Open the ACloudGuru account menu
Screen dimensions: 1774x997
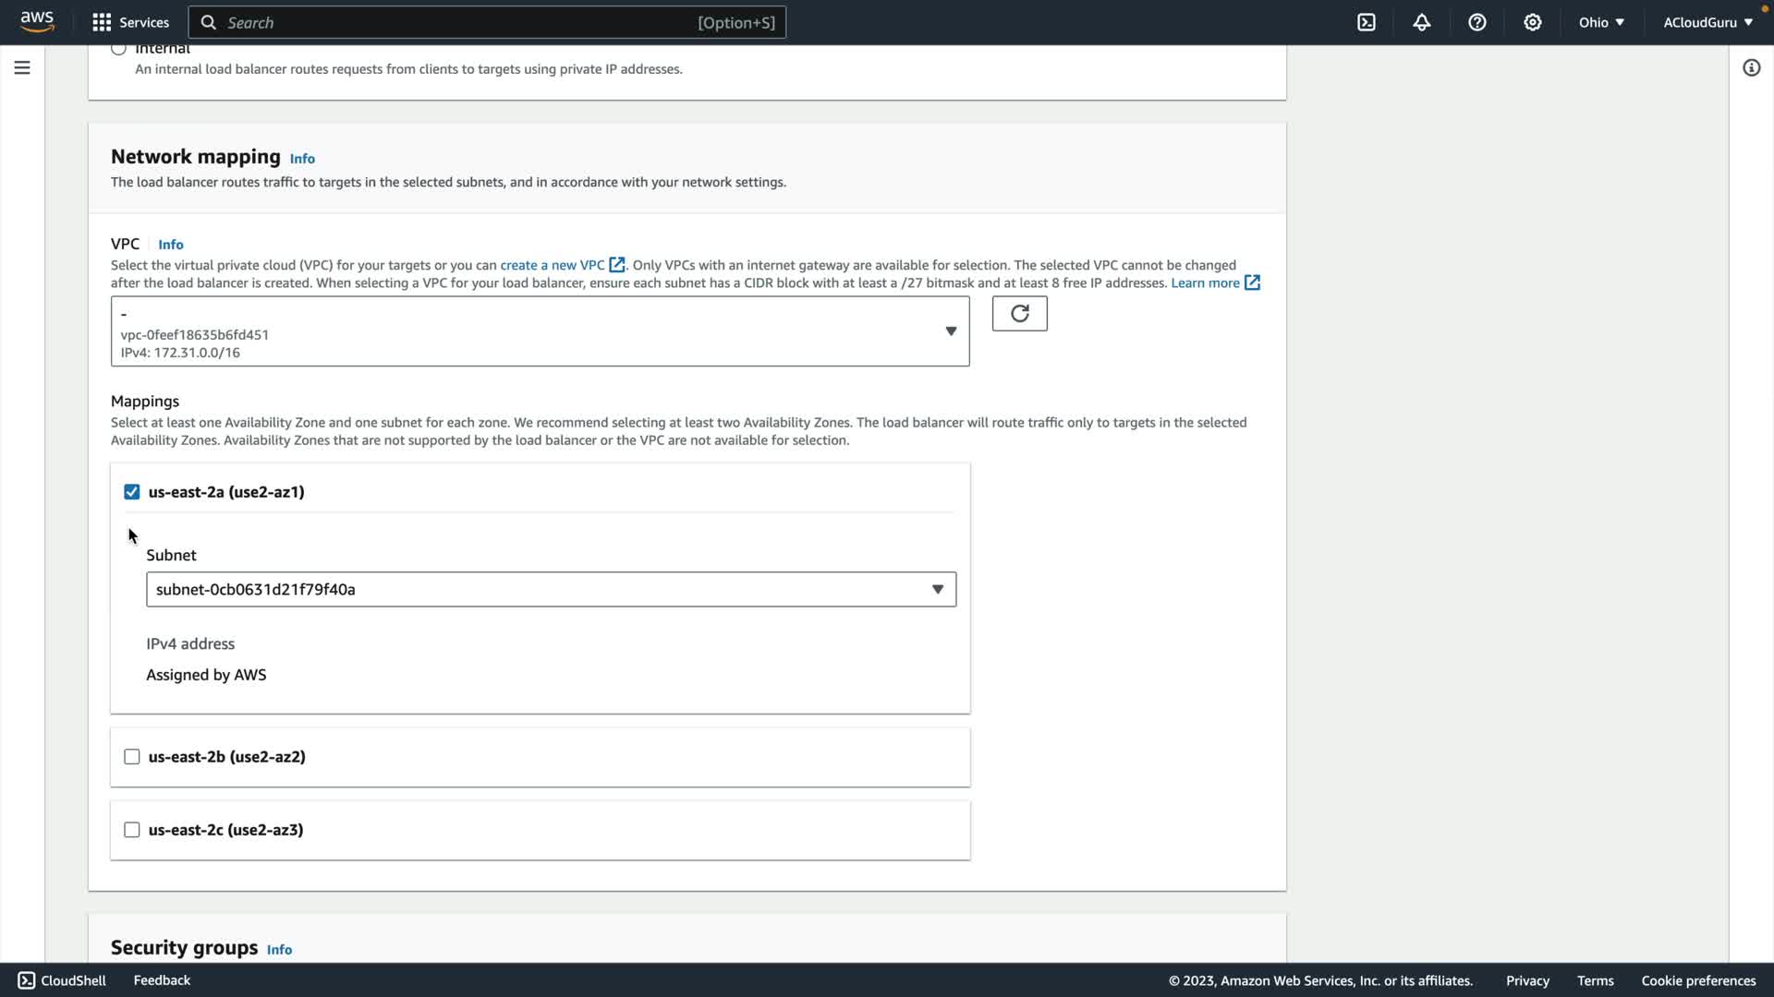point(1707,22)
